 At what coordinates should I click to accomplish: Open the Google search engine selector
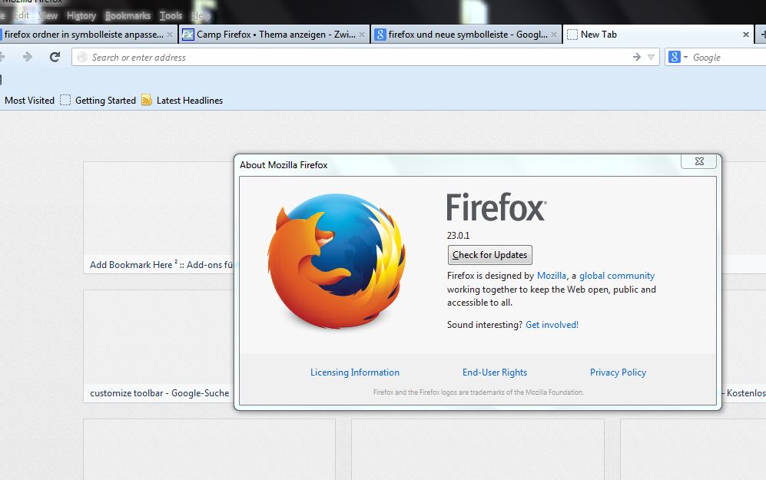pos(678,57)
